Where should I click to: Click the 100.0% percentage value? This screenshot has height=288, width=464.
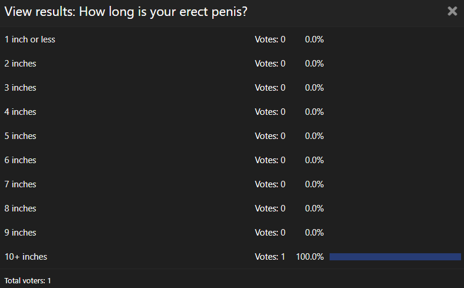click(x=310, y=257)
